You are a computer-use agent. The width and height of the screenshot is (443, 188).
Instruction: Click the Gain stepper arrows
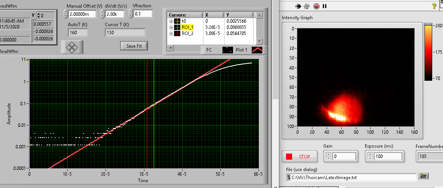328,156
